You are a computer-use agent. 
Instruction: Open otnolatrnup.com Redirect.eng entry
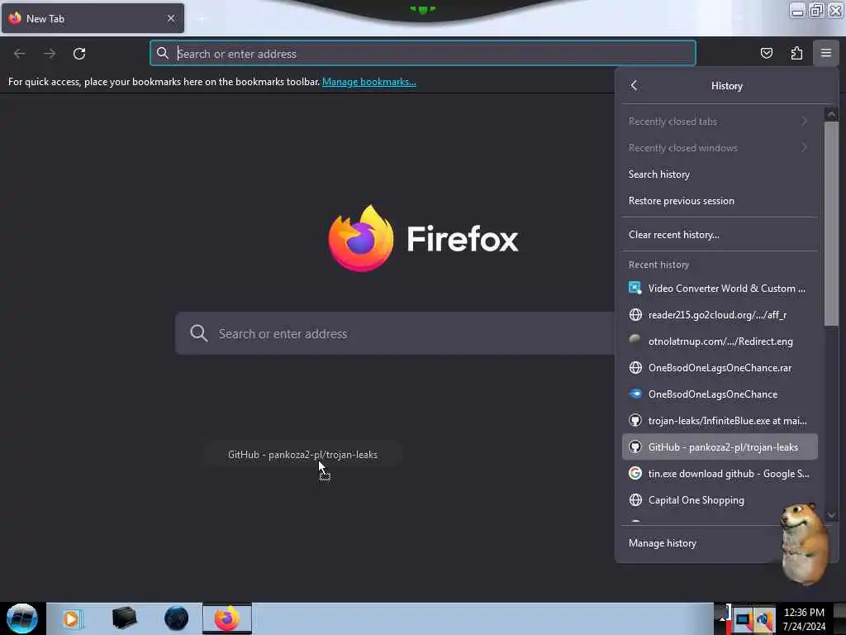(720, 341)
